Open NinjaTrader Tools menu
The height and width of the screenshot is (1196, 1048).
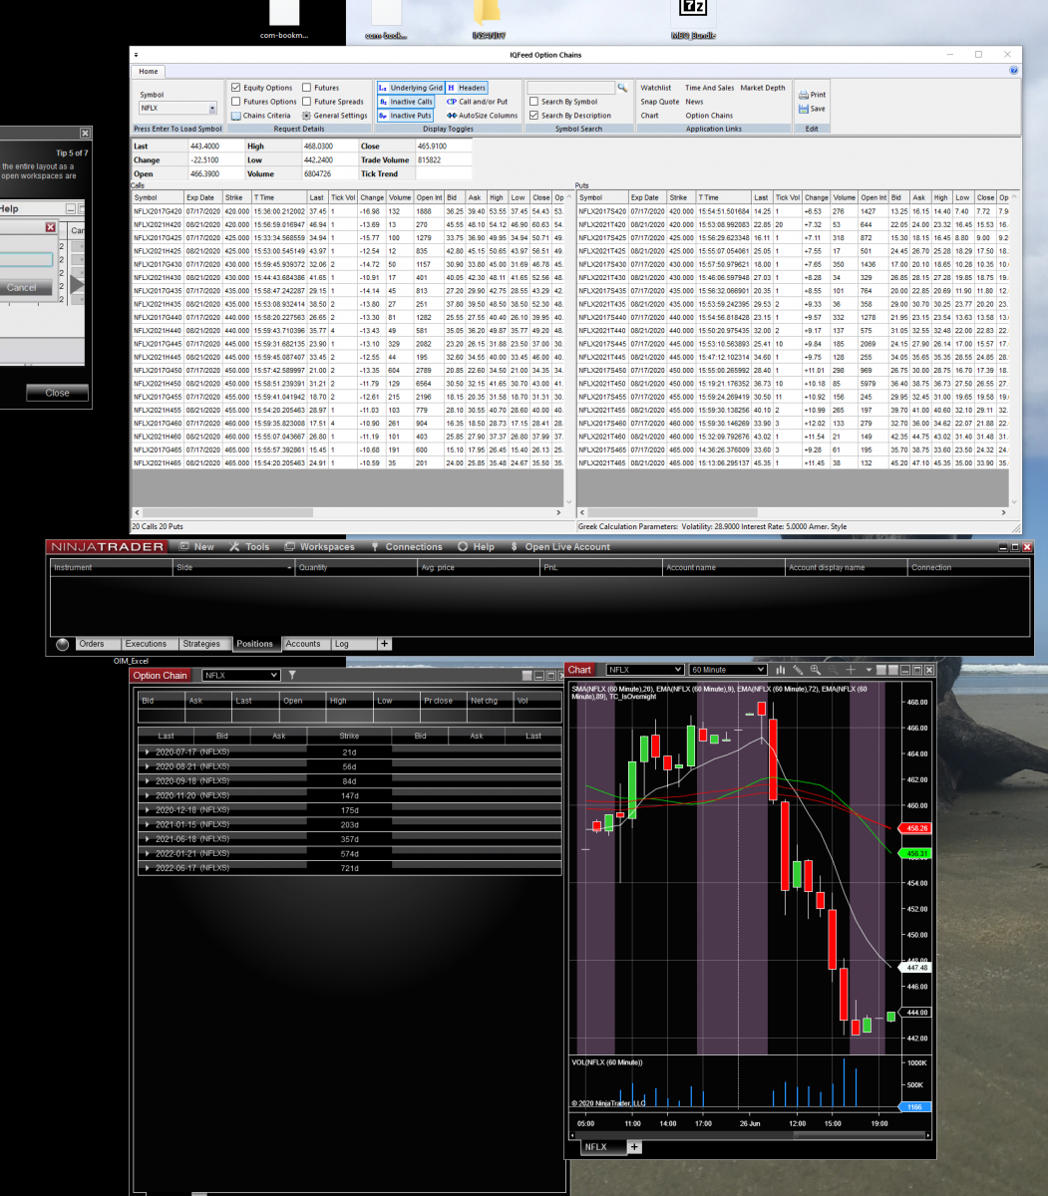point(249,546)
